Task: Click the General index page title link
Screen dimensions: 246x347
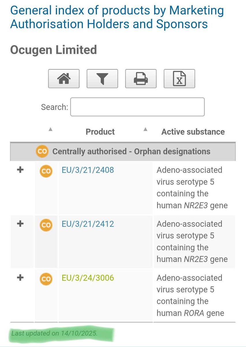Action: (117, 17)
